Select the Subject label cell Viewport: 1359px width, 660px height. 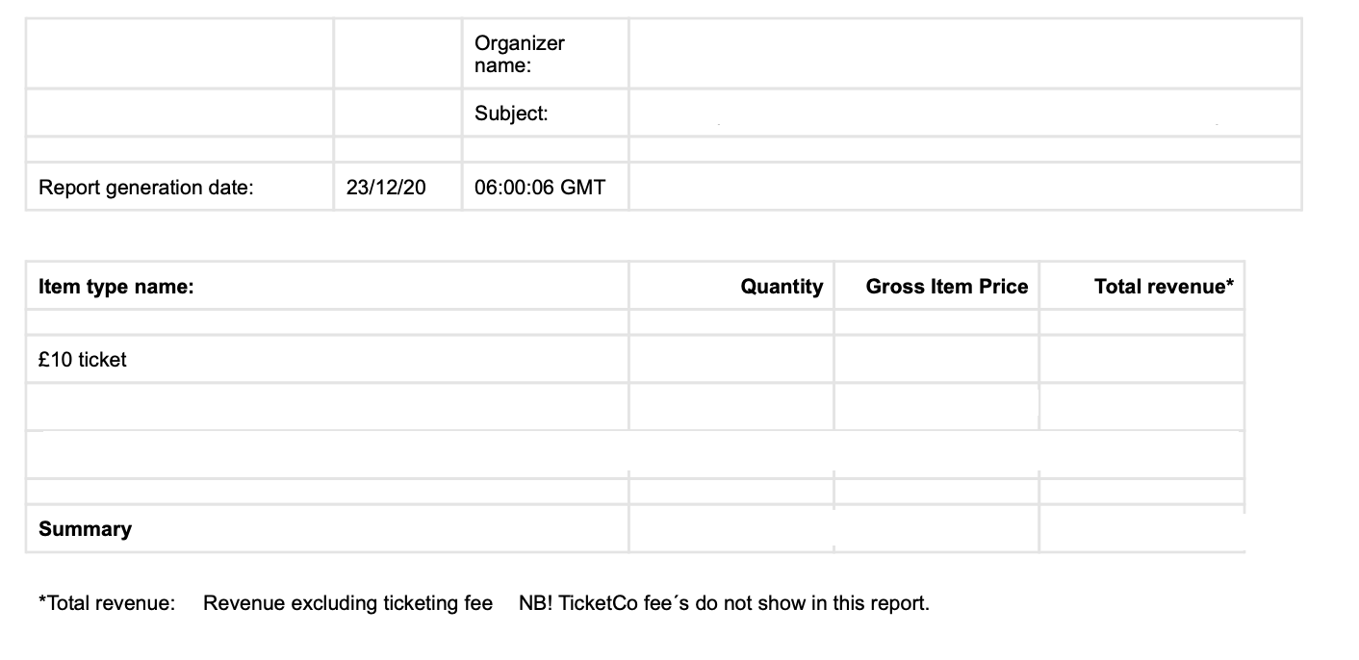click(x=545, y=113)
